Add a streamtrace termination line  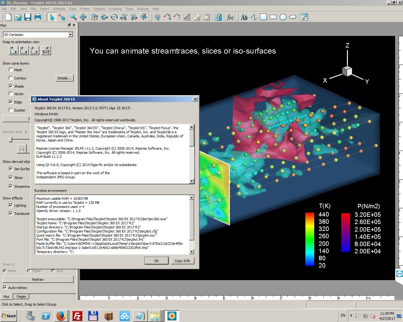click(177, 17)
